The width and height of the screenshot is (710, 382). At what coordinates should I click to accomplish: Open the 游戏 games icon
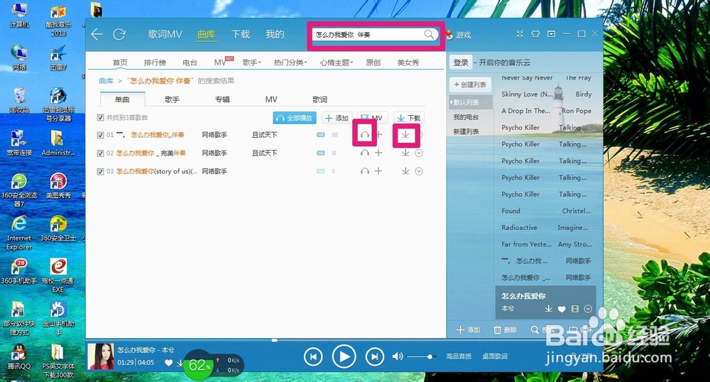458,35
